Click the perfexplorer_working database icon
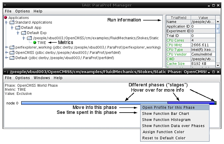The width and height of the screenshot is (224, 144). pos(12,47)
